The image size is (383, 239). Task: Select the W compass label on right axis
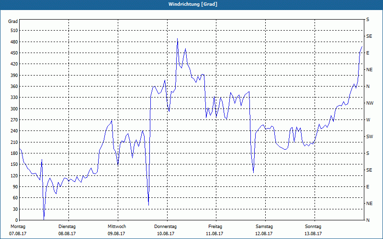368,120
